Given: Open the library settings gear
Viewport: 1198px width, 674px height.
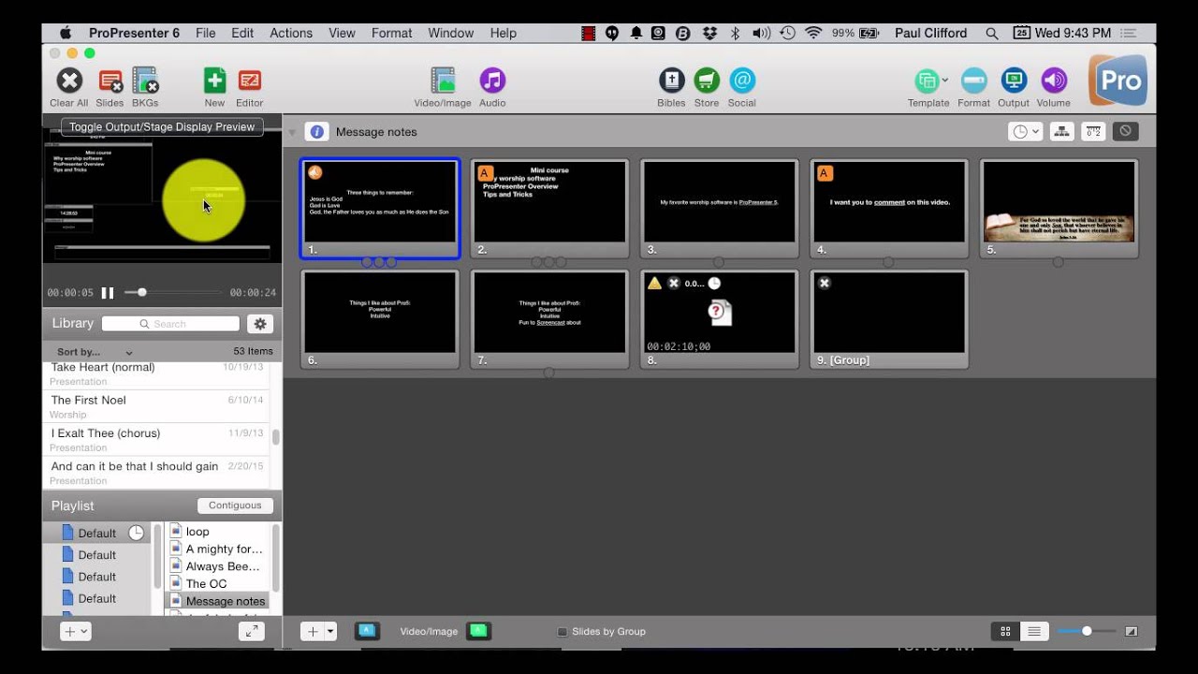Looking at the screenshot, I should click(260, 324).
